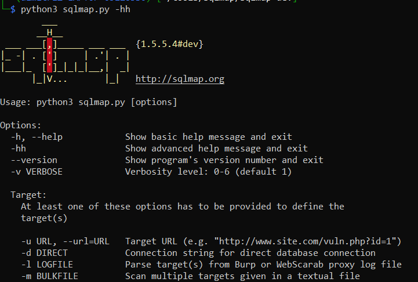Click 'Scan multiple targets given in a textual file'

242,276
